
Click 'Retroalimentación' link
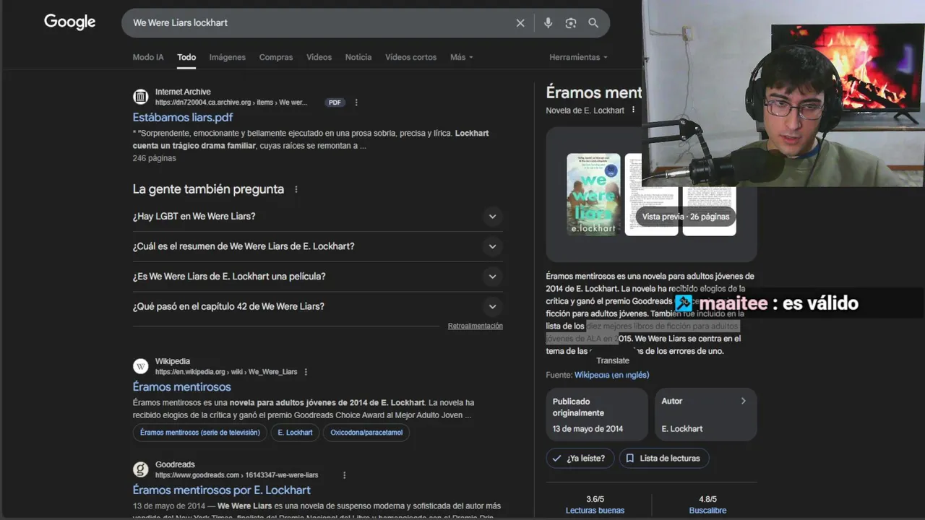pos(475,326)
